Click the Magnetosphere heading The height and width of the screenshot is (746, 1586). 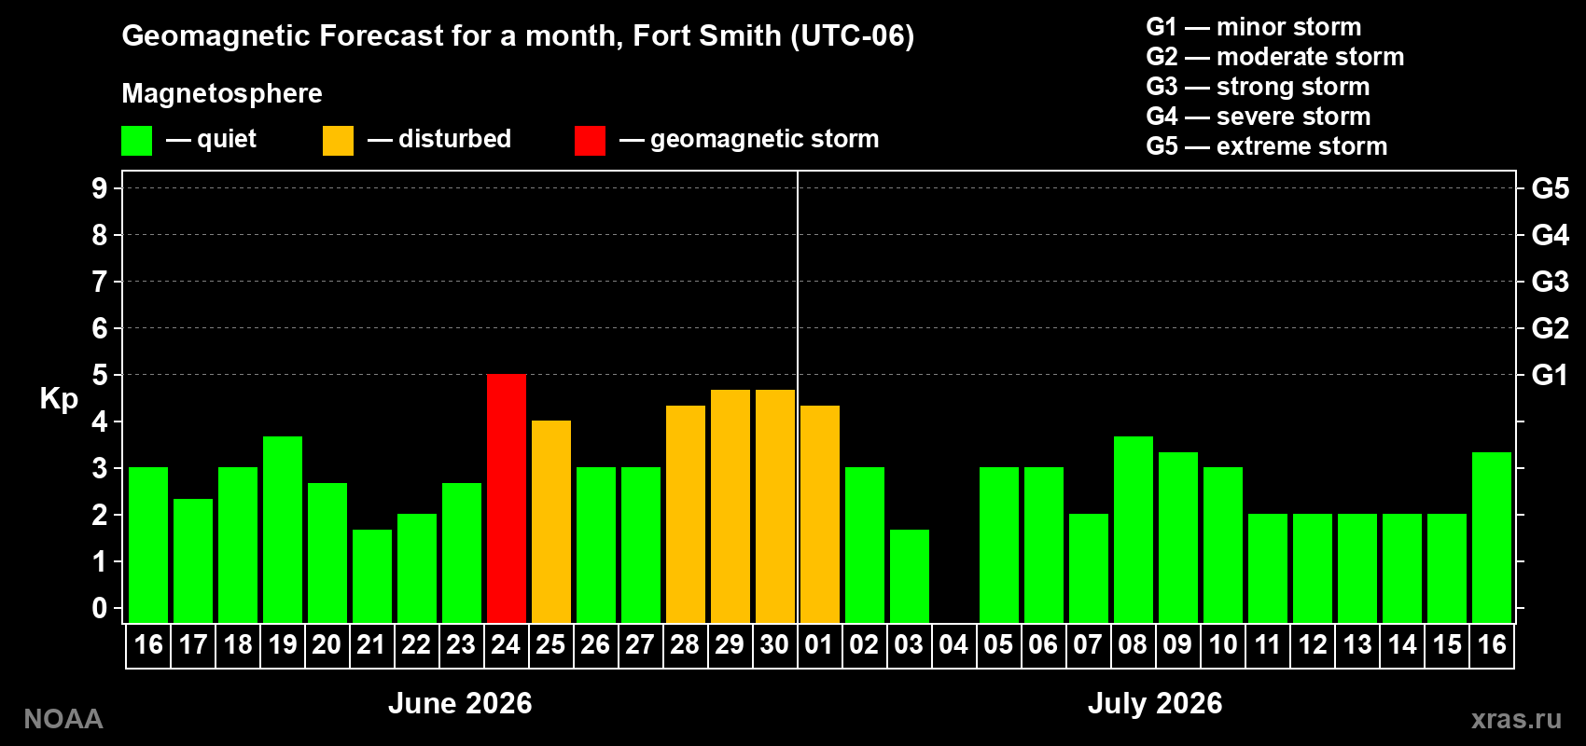(222, 94)
